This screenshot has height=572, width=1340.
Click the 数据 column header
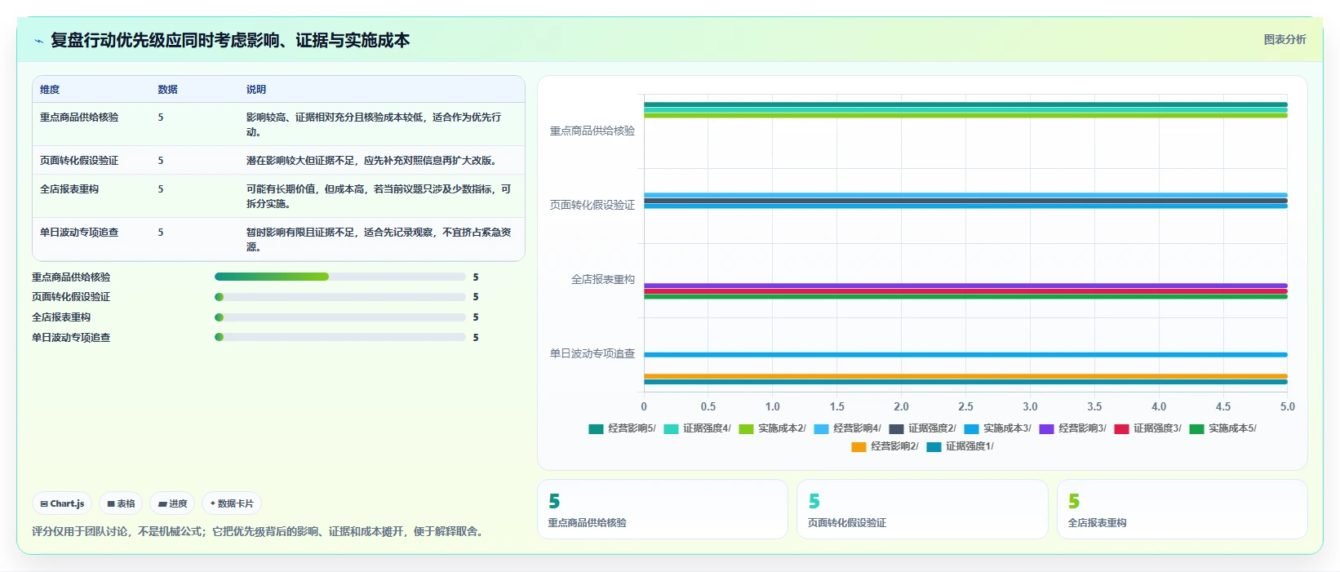point(167,90)
